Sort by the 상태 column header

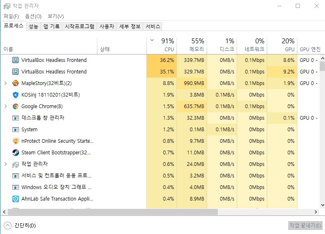pos(122,46)
